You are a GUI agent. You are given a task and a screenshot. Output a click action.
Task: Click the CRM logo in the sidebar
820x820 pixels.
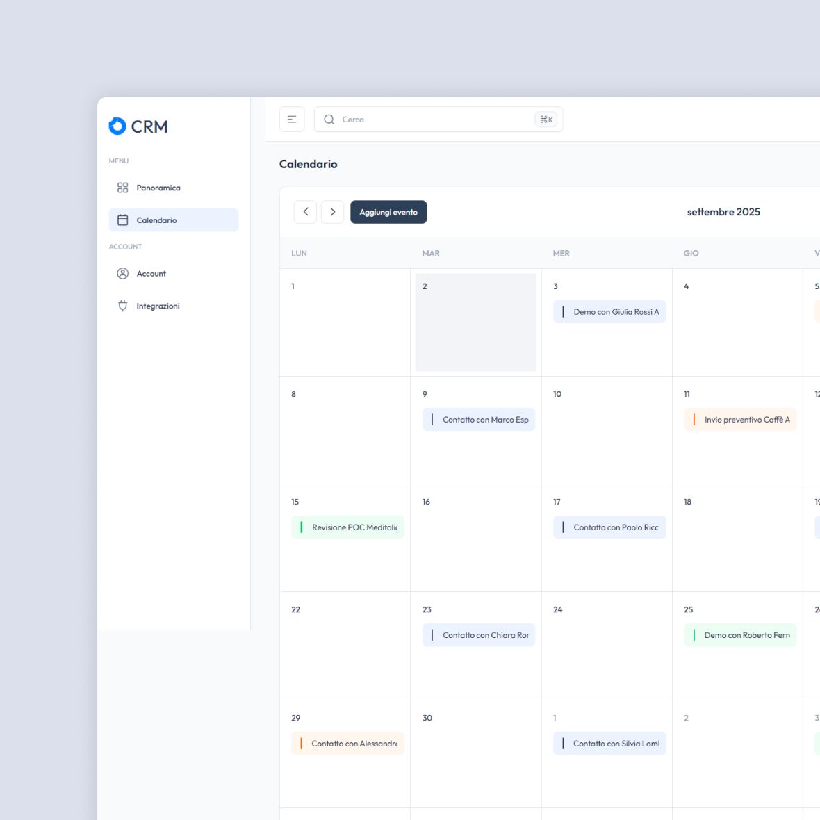(138, 126)
